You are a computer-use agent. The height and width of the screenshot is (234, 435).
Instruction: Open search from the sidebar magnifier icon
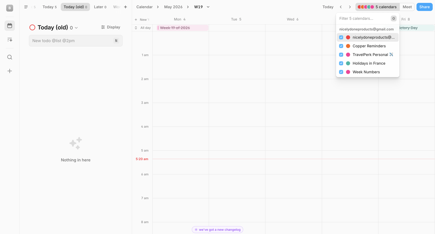pyautogui.click(x=9, y=57)
